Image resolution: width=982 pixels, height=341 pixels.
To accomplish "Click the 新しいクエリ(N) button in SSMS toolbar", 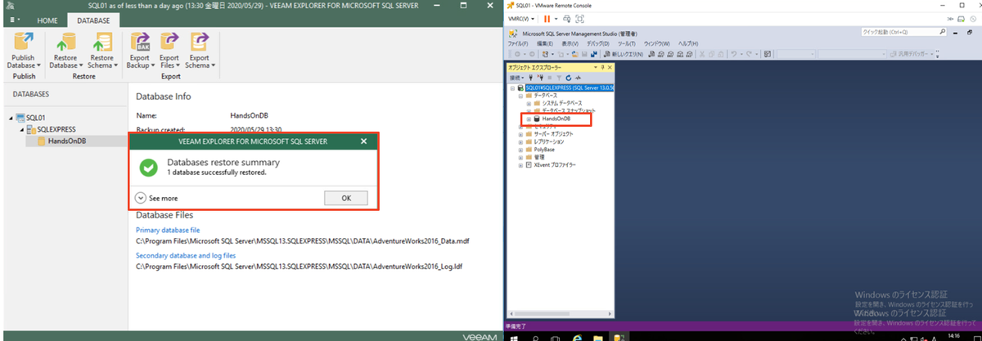I will 625,54.
